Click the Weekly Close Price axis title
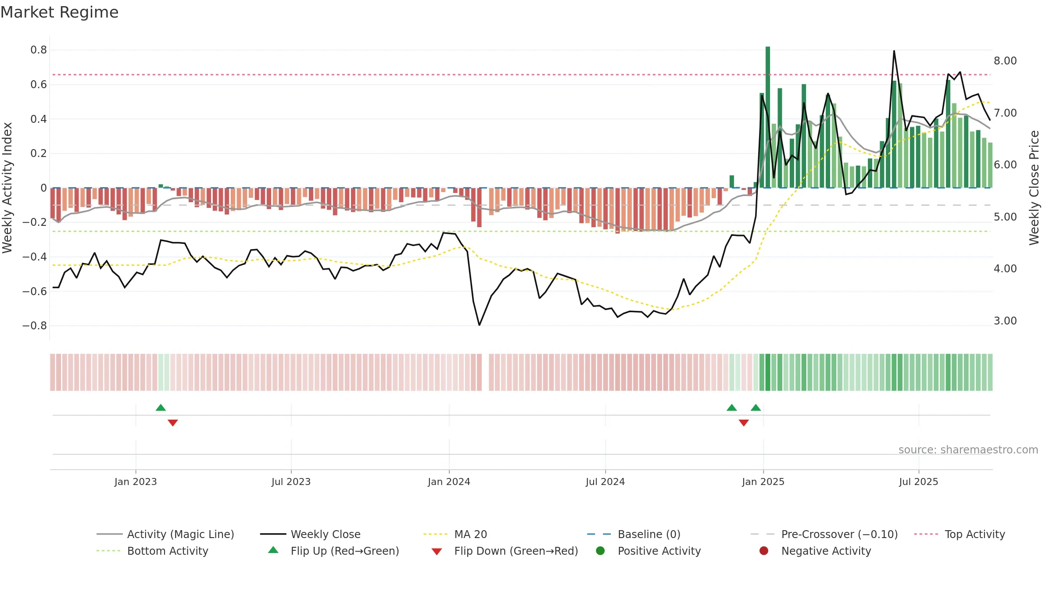The image size is (1053, 592). (1035, 188)
